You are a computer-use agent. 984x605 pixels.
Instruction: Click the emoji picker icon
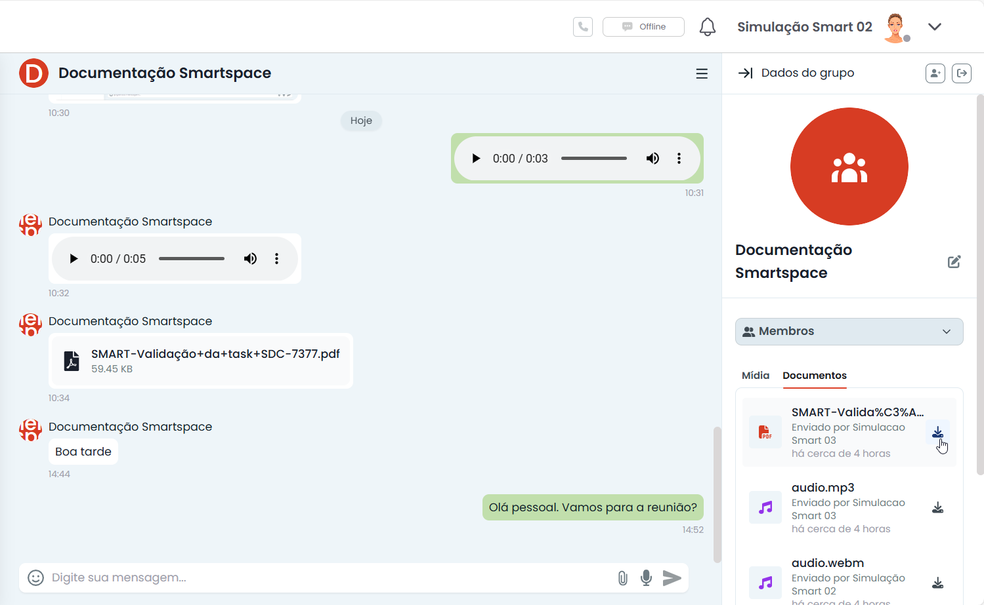35,577
